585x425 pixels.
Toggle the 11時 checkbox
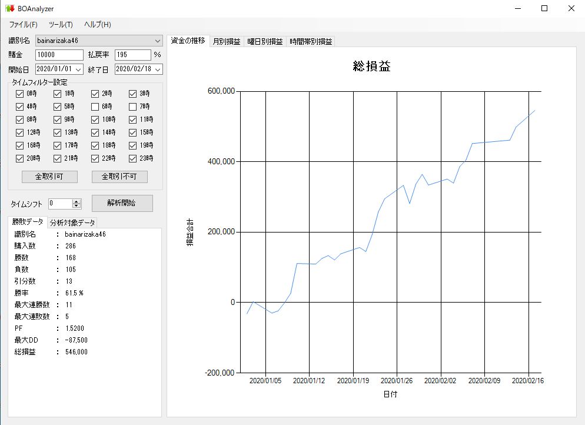pos(132,119)
